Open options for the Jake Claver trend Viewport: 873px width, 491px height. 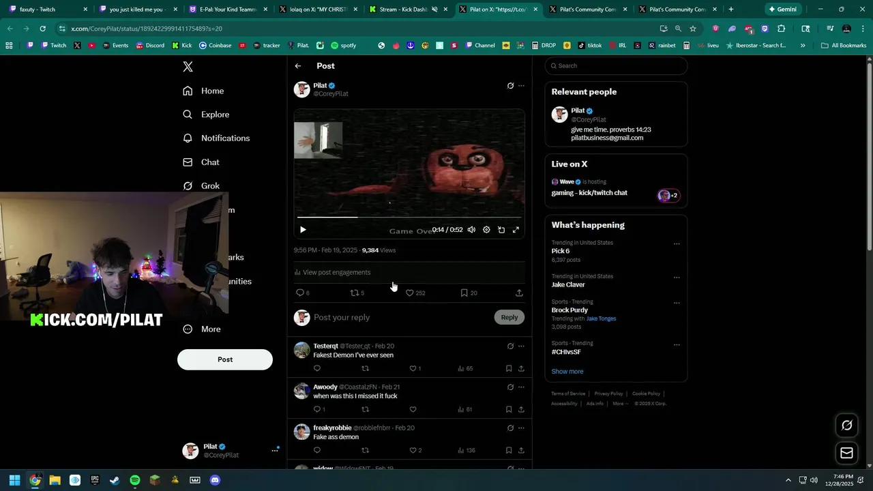[x=677, y=278]
